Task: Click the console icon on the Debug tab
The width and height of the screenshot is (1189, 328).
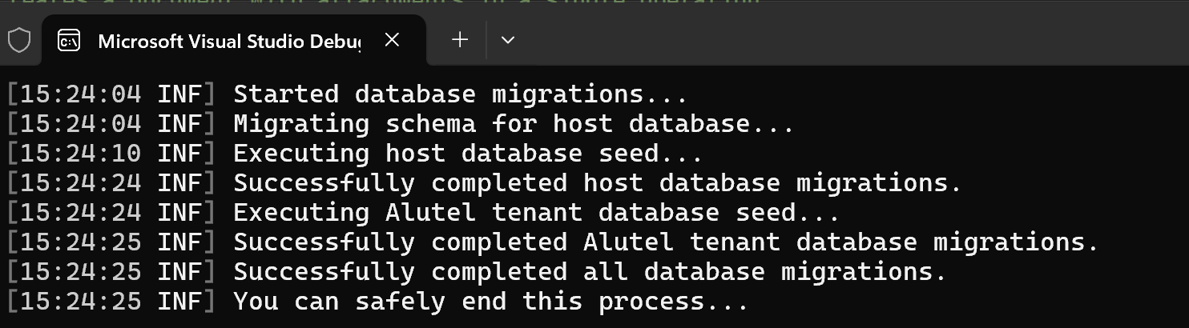Action: pyautogui.click(x=69, y=41)
